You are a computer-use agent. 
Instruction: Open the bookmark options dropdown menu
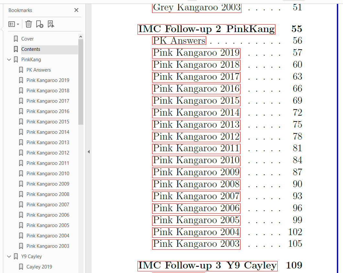pos(14,24)
